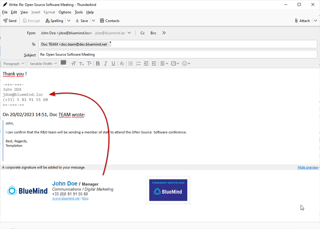Outdent the text with the outdent icon
320x229 pixels.
146,63
